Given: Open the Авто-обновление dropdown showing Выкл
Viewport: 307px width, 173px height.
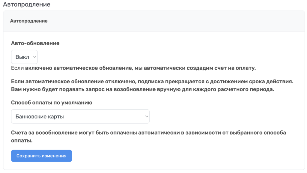Looking at the screenshot, I should tap(24, 57).
